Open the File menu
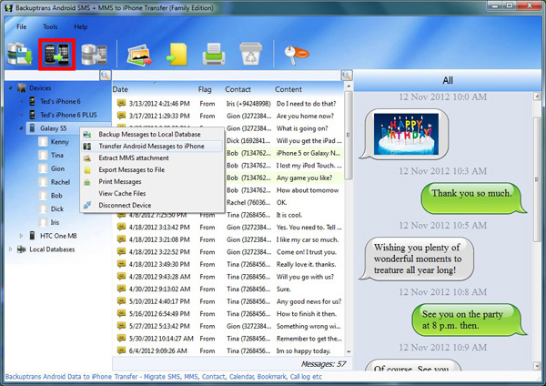The image size is (546, 386). pos(21,26)
